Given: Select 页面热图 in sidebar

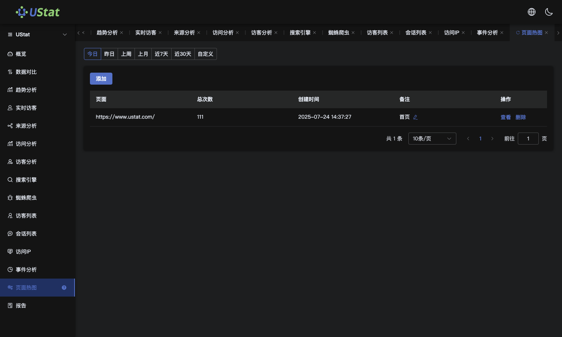Looking at the screenshot, I should (37, 288).
